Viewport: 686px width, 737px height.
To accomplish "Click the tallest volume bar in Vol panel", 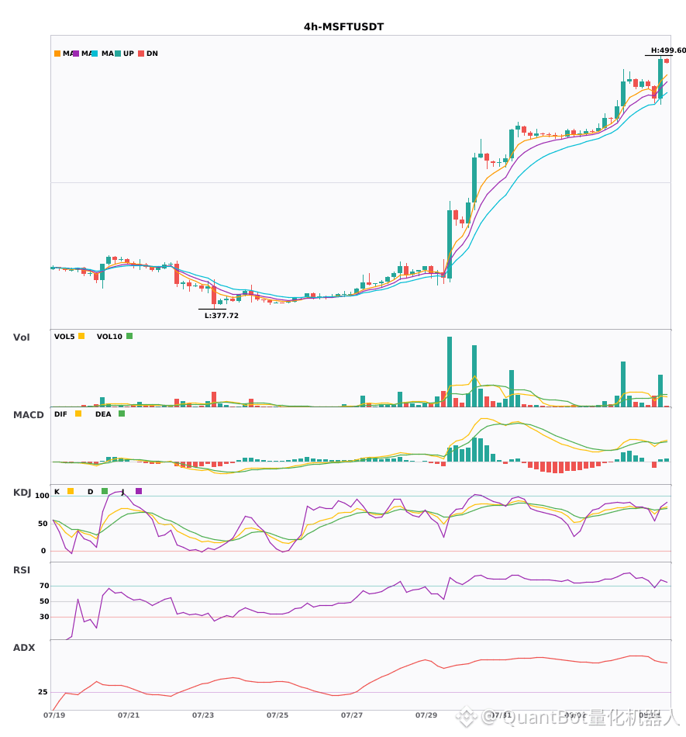I will coord(450,372).
